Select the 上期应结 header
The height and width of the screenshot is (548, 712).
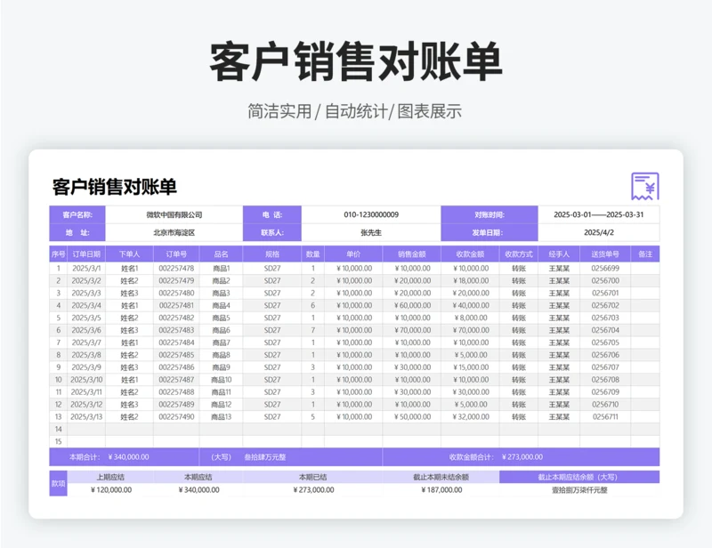click(110, 477)
